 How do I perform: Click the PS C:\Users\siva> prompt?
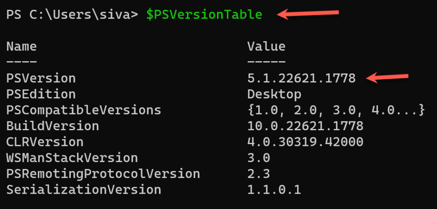(72, 15)
